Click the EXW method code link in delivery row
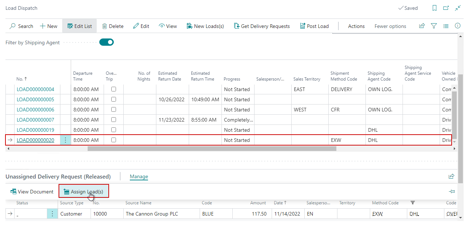The height and width of the screenshot is (225, 468). (x=377, y=214)
